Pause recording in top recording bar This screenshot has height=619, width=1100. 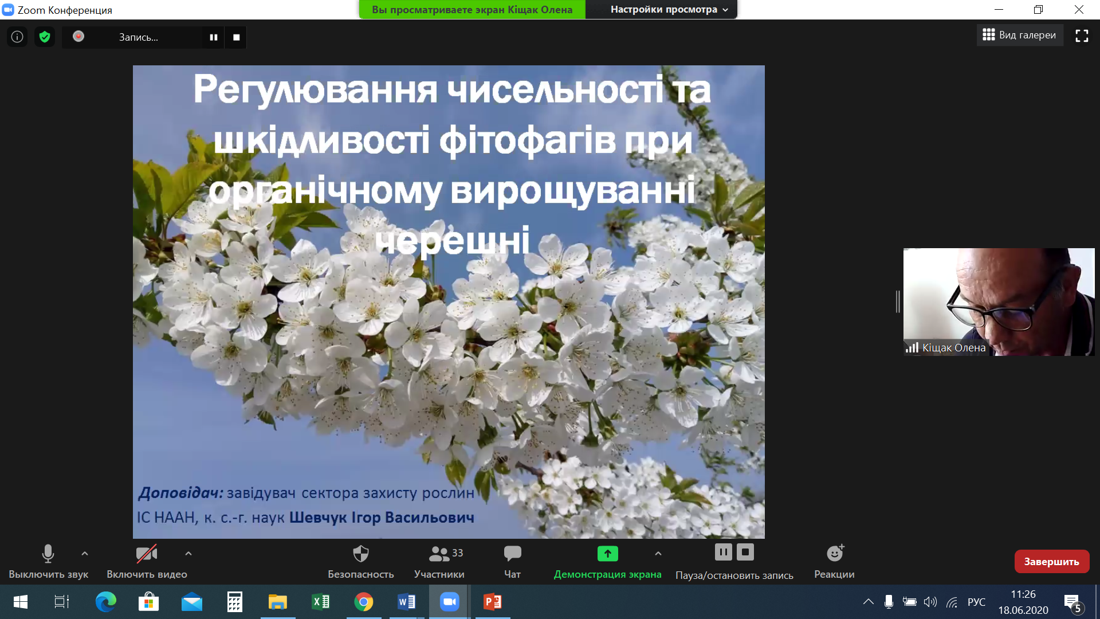213,37
